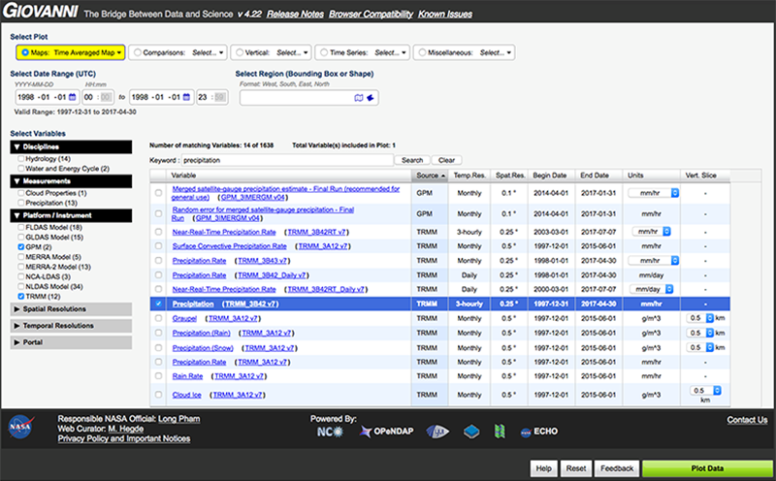Uncheck the TRMM (12) platform checkbox
The height and width of the screenshot is (481, 776).
click(x=20, y=297)
